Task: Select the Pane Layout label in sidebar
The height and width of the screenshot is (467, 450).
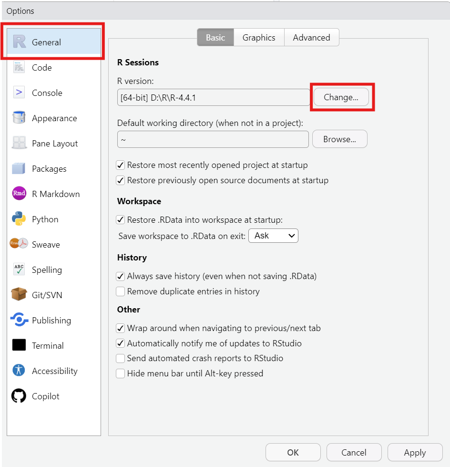Action: [55, 144]
